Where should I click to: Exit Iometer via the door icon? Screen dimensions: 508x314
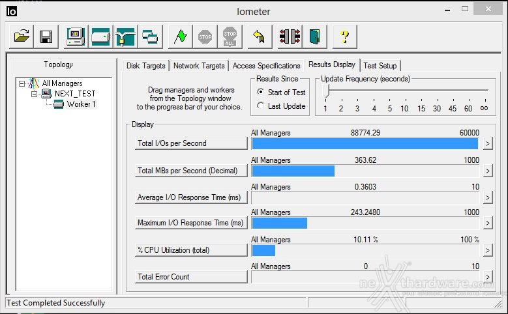(x=314, y=36)
